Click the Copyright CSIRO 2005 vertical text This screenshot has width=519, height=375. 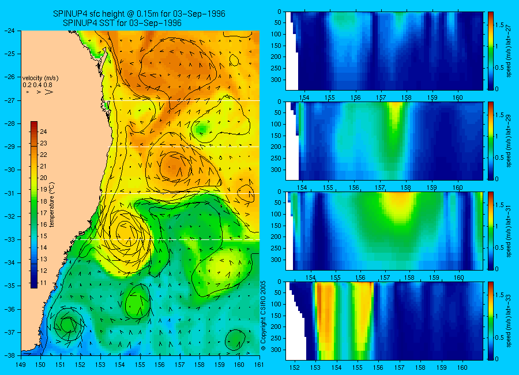[264, 316]
